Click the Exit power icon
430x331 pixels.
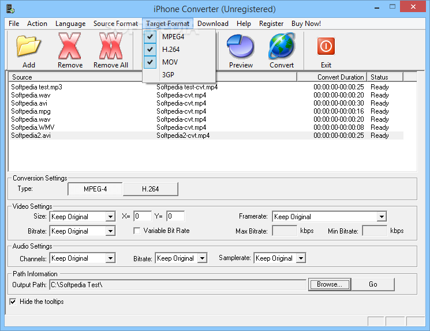point(326,46)
